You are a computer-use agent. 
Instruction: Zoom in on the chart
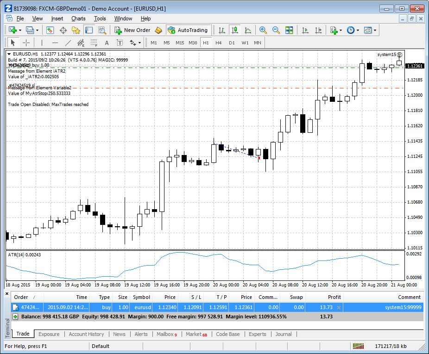click(x=263, y=30)
